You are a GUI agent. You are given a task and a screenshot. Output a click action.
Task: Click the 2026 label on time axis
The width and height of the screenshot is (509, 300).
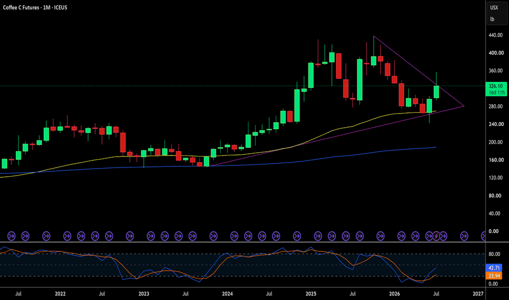[x=394, y=294]
